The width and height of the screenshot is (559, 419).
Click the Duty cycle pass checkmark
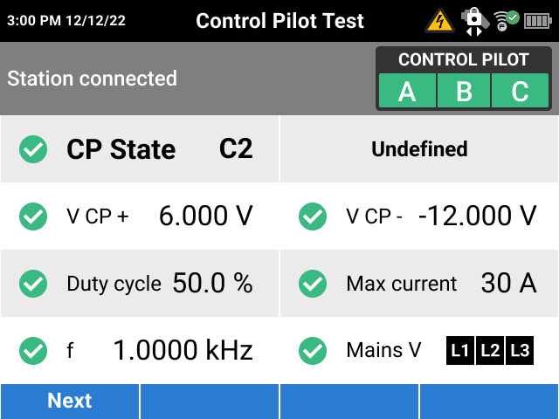tap(33, 284)
